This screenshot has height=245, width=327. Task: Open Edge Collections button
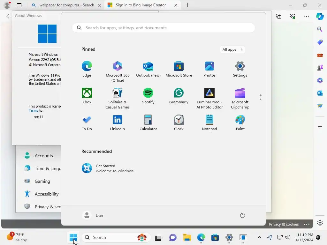point(278,16)
